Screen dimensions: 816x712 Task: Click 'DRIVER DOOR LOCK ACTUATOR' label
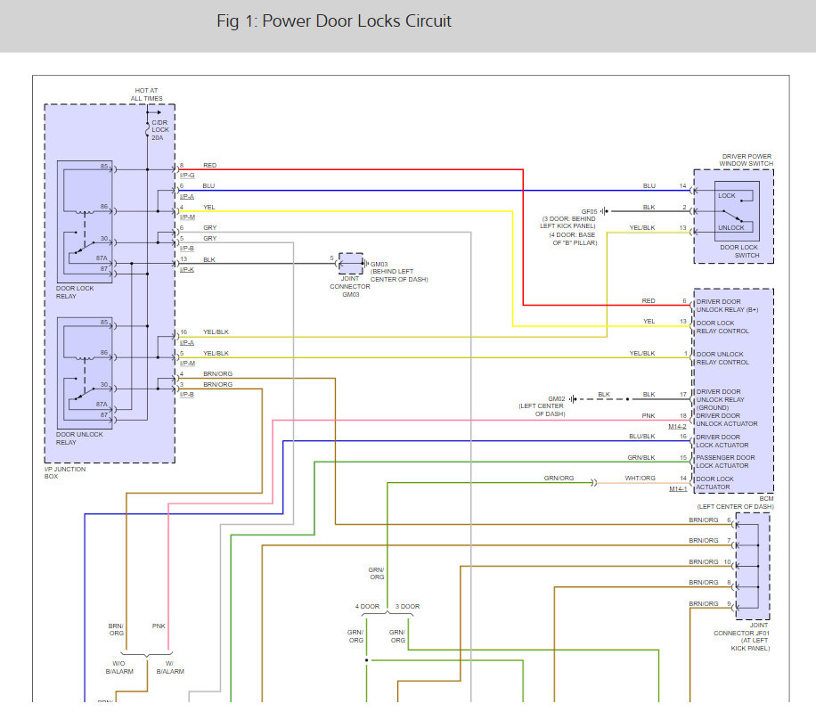(722, 441)
